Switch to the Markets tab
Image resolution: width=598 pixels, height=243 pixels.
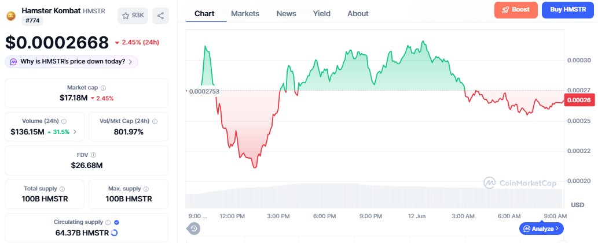click(x=245, y=14)
